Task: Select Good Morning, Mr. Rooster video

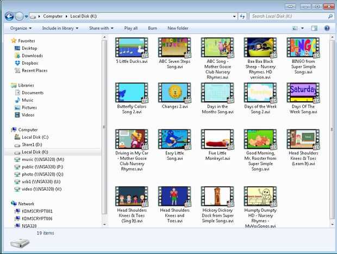Action: pos(260,150)
